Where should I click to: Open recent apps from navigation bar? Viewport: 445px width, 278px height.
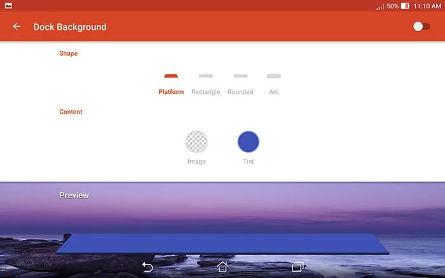pos(297,267)
